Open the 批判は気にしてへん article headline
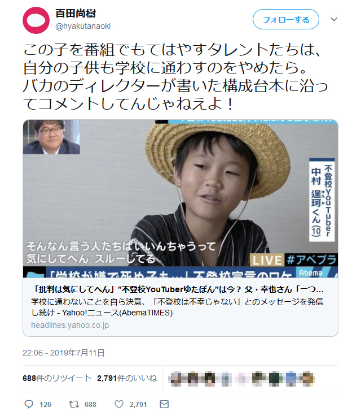The height and width of the screenshot is (416, 361). pos(177,289)
